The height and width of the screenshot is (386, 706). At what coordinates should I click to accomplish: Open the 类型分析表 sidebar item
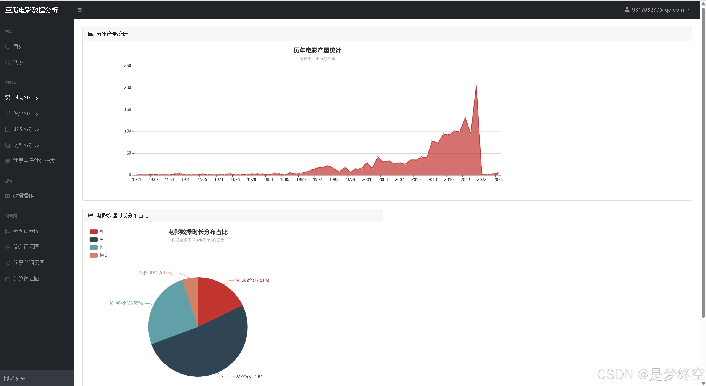[26, 145]
